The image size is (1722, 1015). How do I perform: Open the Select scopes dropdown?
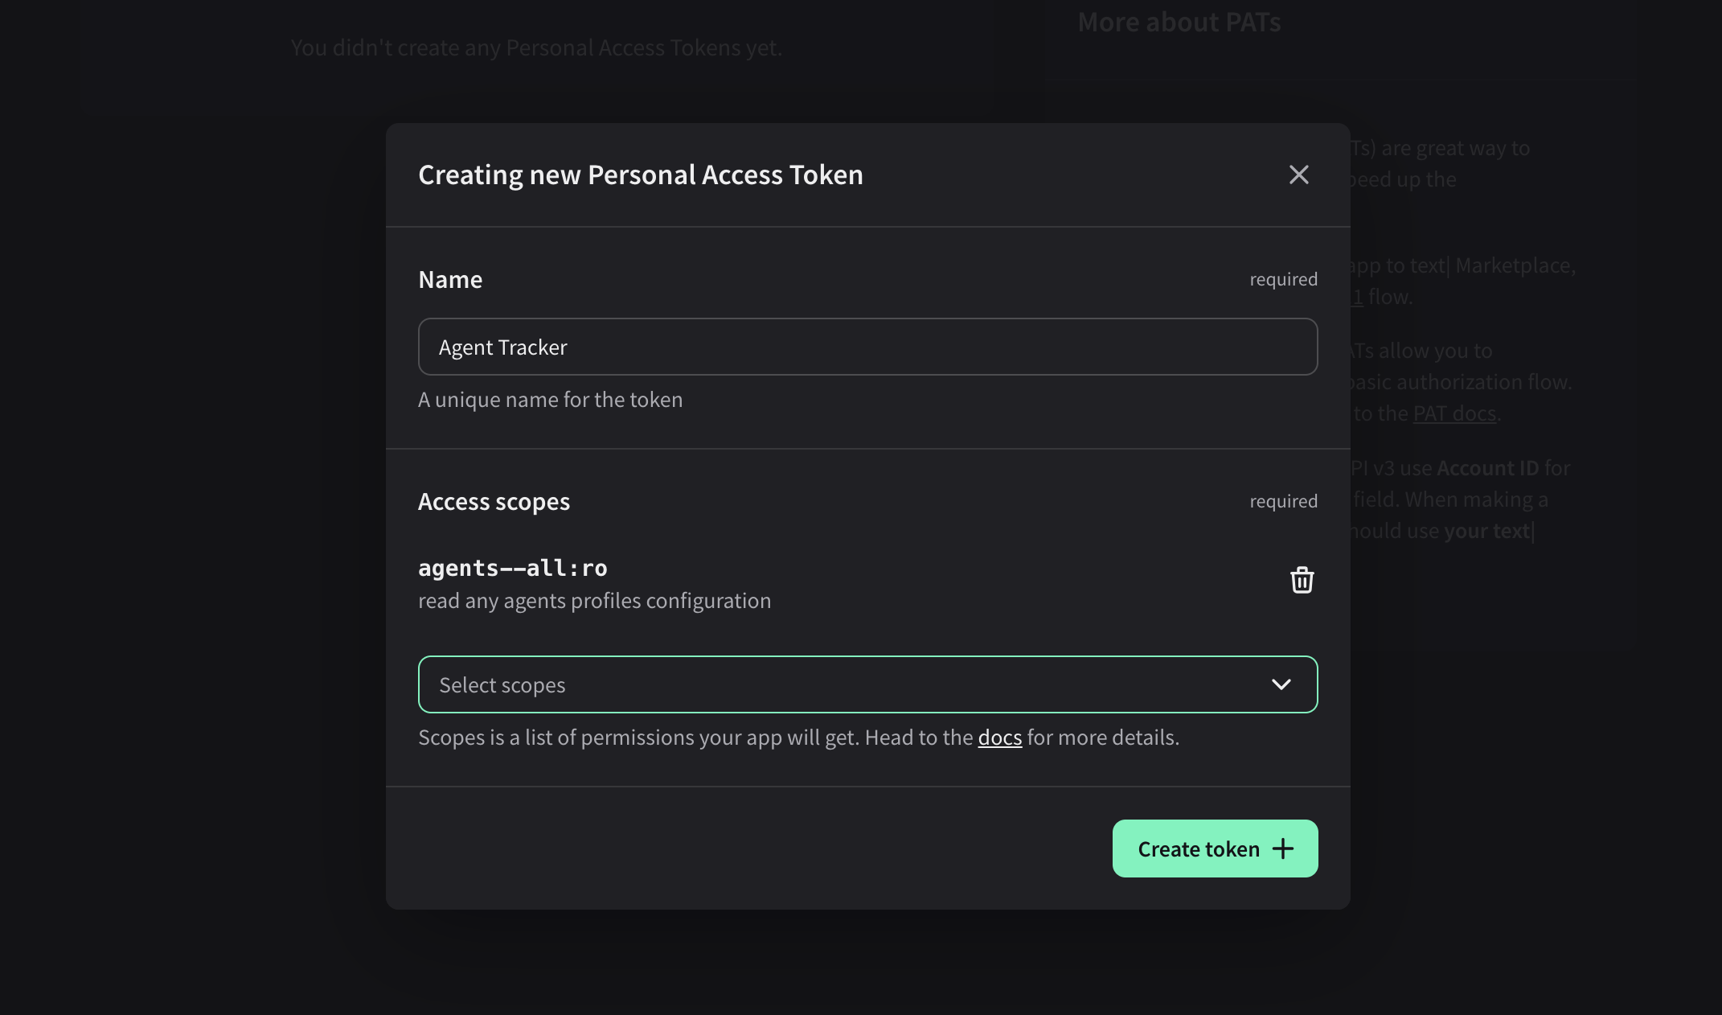tap(867, 684)
